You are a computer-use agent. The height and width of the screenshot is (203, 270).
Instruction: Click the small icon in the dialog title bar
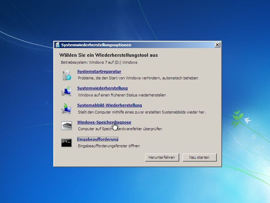(x=57, y=45)
